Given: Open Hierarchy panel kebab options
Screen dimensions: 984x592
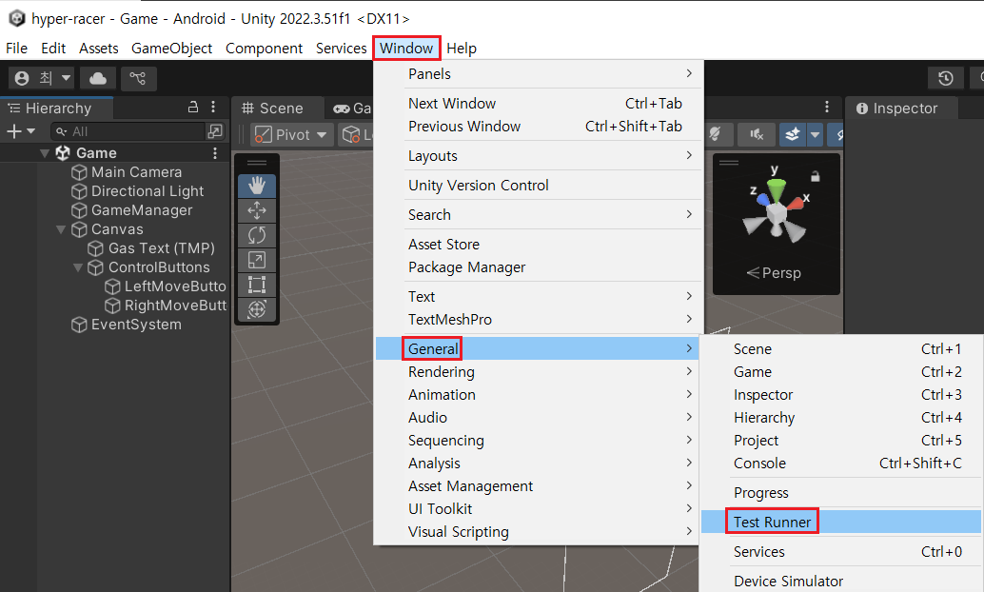Looking at the screenshot, I should tap(213, 108).
